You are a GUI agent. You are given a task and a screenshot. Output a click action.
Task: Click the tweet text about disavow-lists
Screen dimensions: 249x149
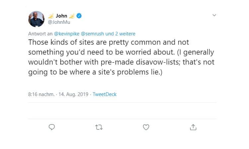(121, 57)
